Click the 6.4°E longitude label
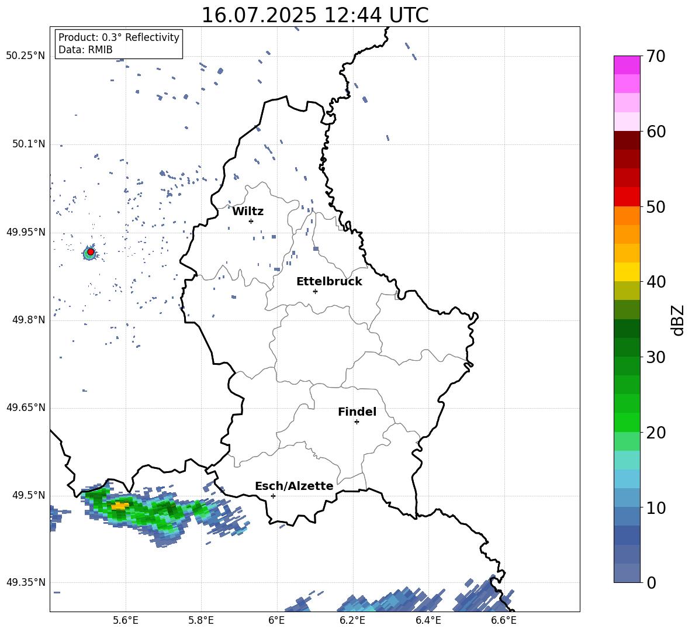The width and height of the screenshot is (692, 632). pos(428,620)
